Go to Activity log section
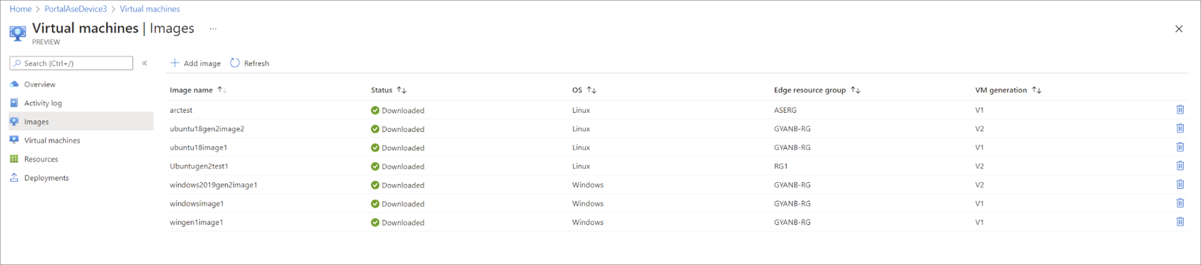This screenshot has width=1201, height=265. 42,103
